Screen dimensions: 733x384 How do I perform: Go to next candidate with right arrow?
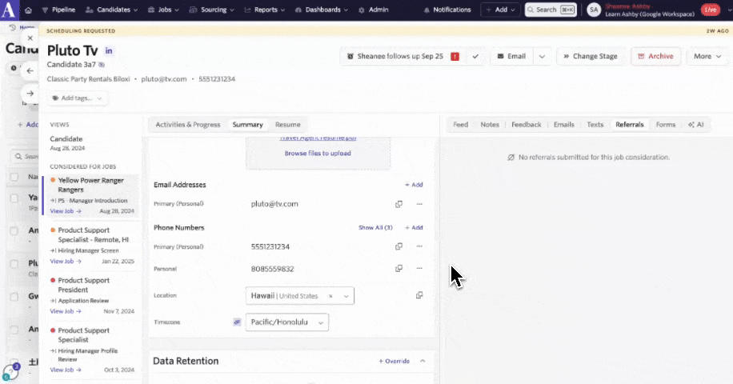30,94
